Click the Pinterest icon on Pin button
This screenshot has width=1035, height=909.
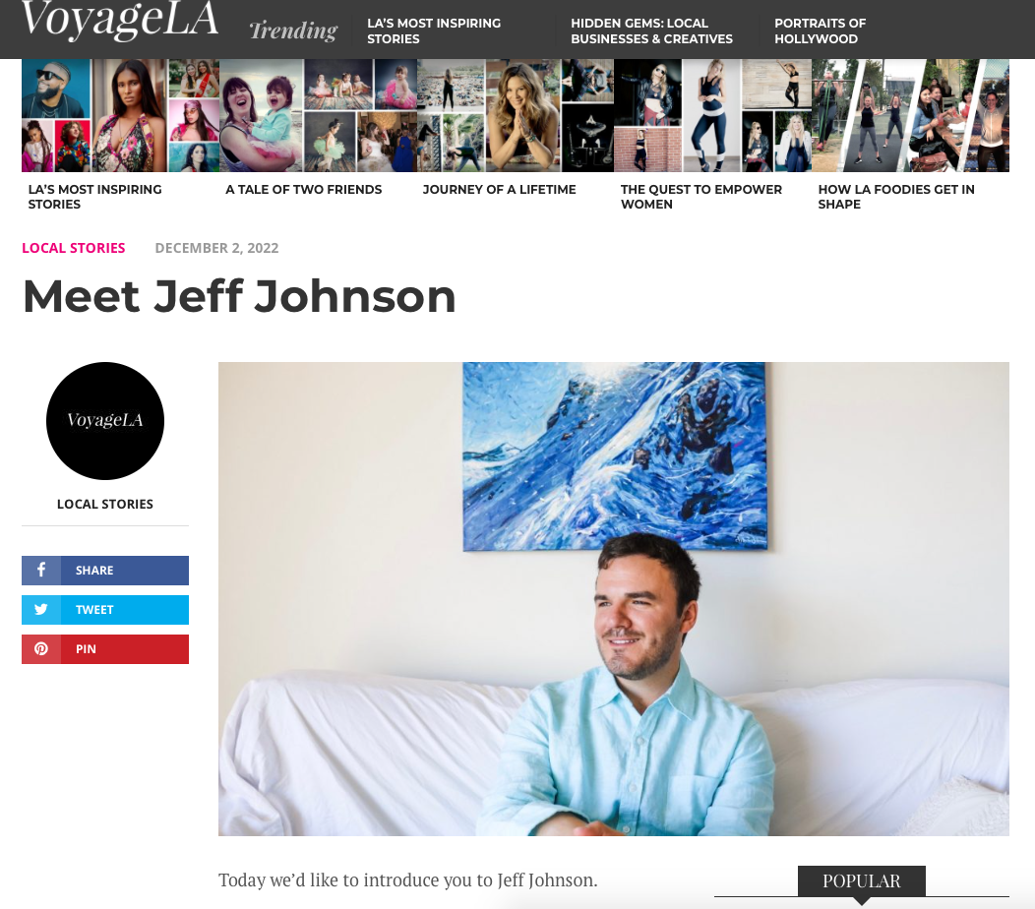point(41,649)
